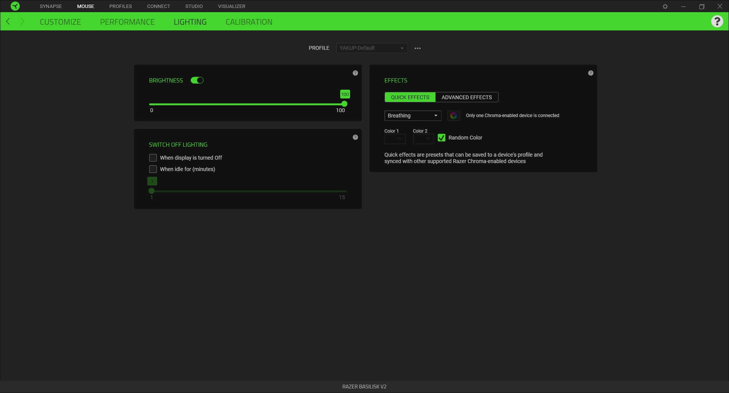Uncheck the Random Color checkbox
Viewport: 729px width, 393px height.
(x=442, y=138)
